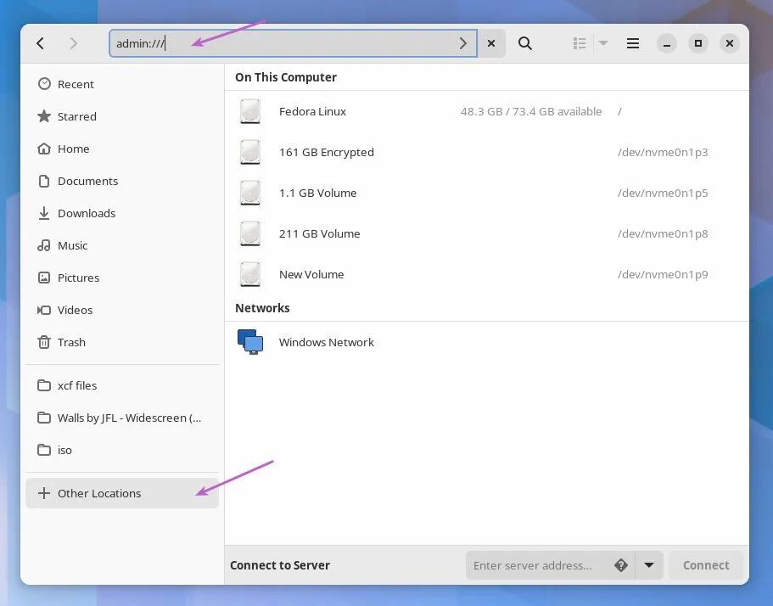Open the hamburger main menu
This screenshot has width=773, height=606.
(x=633, y=43)
